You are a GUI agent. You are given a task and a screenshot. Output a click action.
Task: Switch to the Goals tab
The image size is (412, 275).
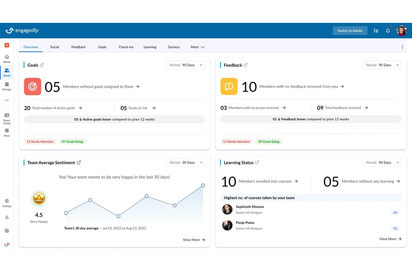click(x=102, y=47)
